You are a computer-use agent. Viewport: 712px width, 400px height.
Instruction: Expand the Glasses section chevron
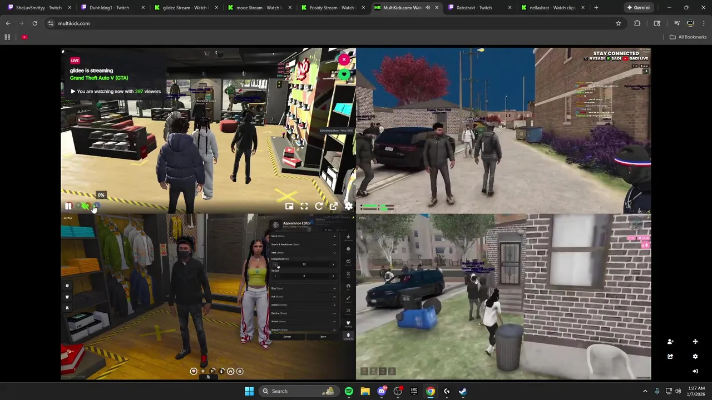click(334, 305)
